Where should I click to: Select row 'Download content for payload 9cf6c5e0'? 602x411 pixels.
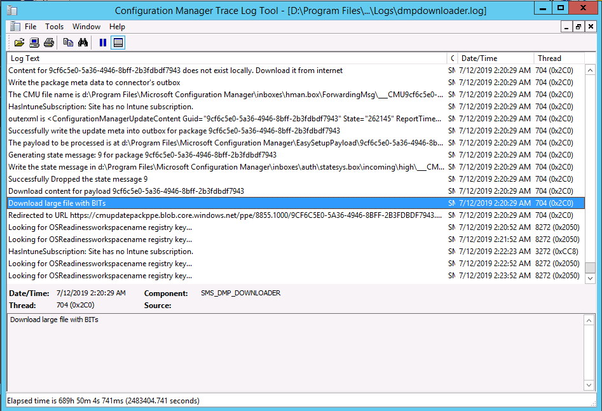pos(296,191)
